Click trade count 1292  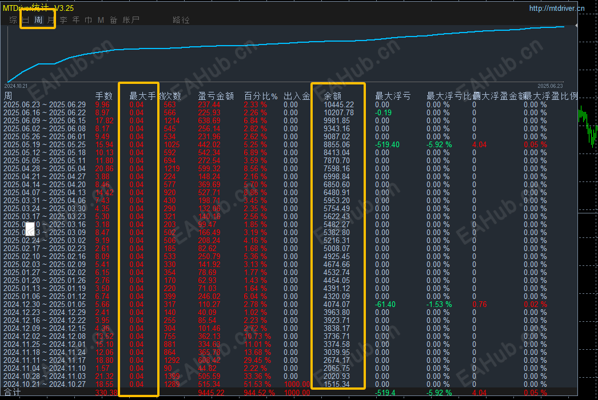coord(172,361)
